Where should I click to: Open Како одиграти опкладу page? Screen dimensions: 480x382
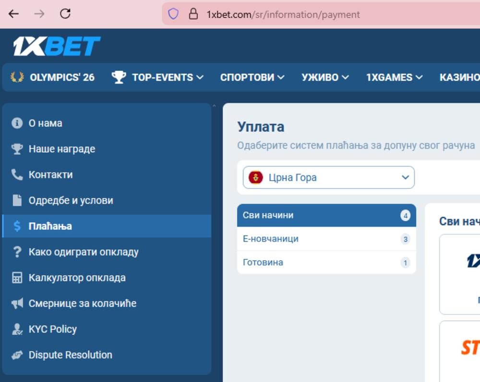tap(84, 252)
